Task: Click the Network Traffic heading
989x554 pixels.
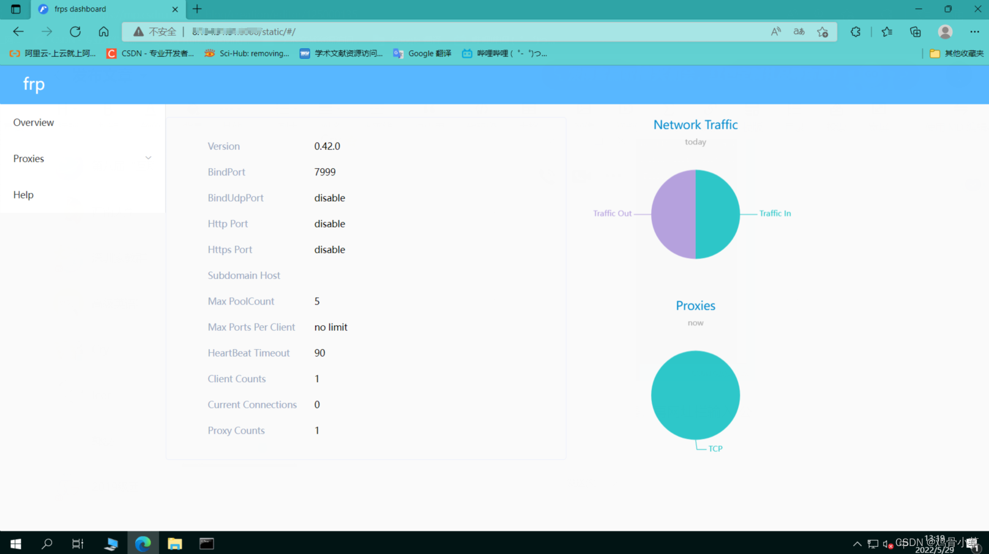Action: pos(695,125)
